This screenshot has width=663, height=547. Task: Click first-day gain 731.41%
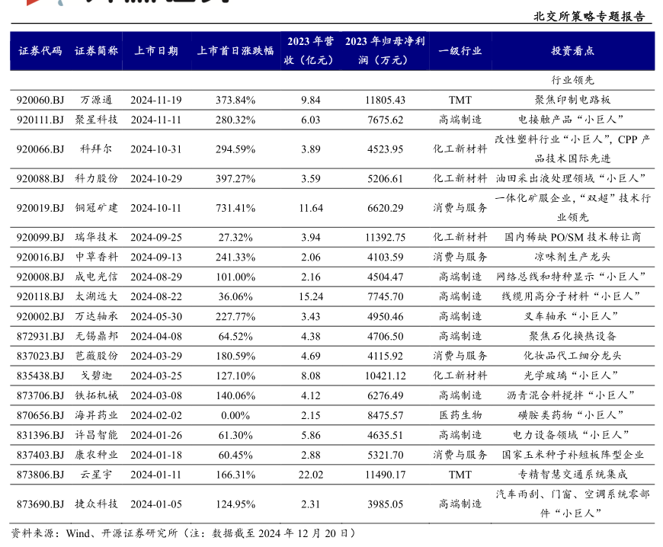235,208
